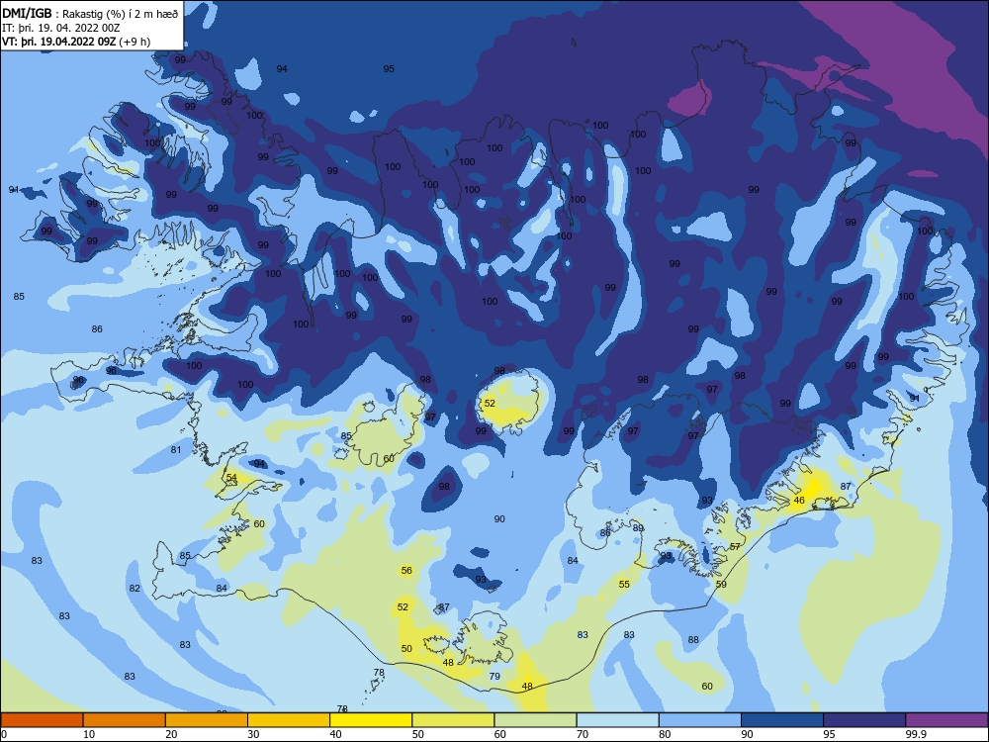This screenshot has width=989, height=742.
Task: Select the pale blue 70–80 legend swatch
Action: point(617,720)
